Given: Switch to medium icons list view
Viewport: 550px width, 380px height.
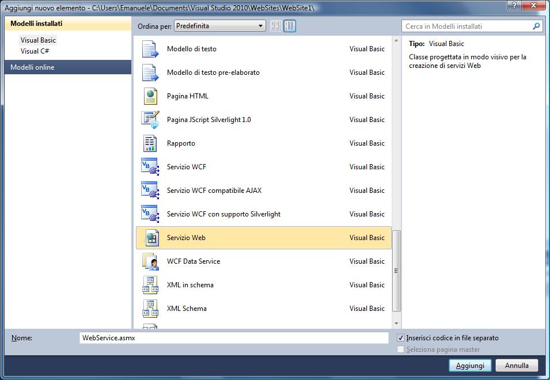Looking at the screenshot, I should pyautogui.click(x=289, y=26).
